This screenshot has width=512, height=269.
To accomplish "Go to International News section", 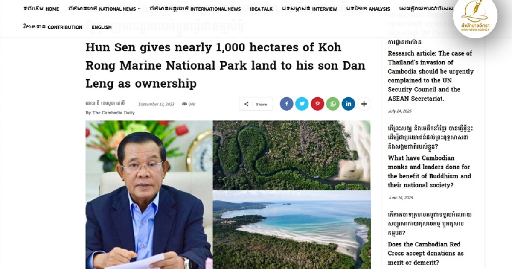I will [195, 9].
